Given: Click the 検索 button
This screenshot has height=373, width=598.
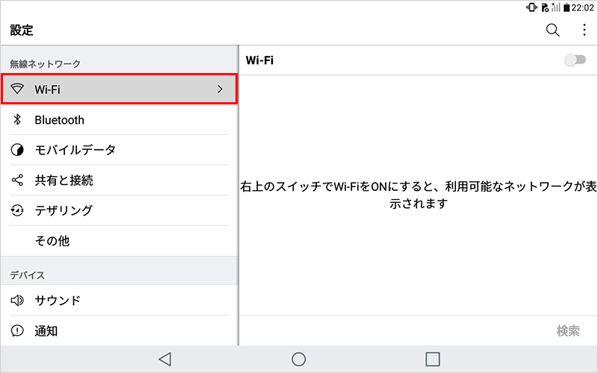Looking at the screenshot, I should click(x=568, y=330).
